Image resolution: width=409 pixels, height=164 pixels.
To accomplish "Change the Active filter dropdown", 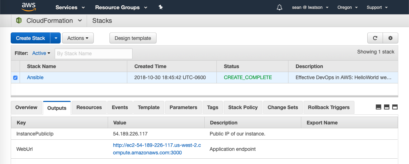I will [x=41, y=53].
